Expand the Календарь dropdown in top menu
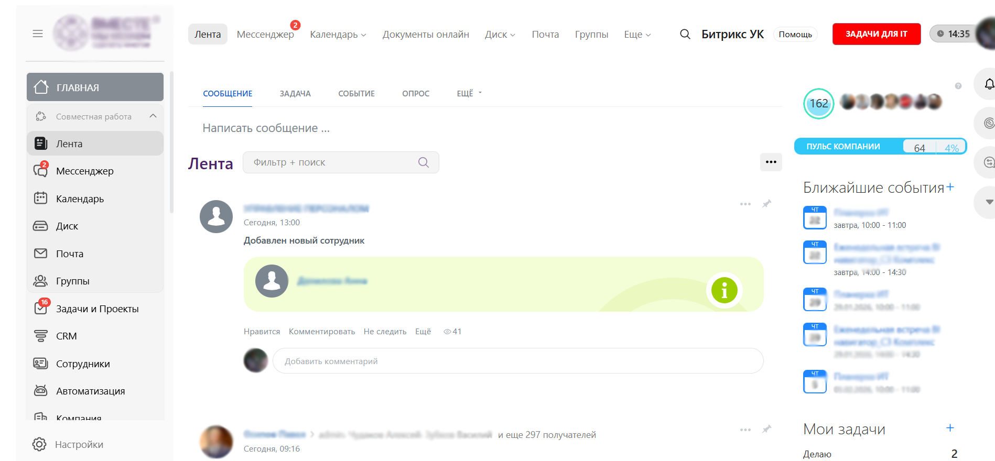Screen dimensions: 995x461 [338, 35]
